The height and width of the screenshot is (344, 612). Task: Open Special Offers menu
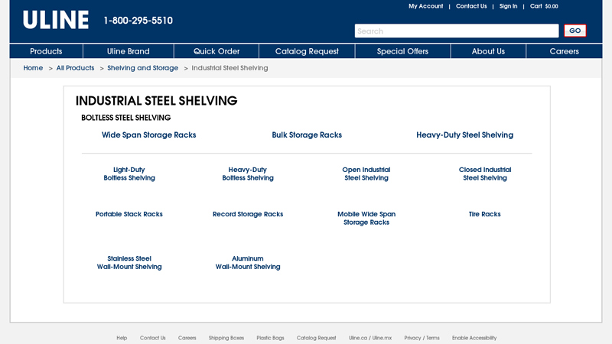(x=402, y=51)
